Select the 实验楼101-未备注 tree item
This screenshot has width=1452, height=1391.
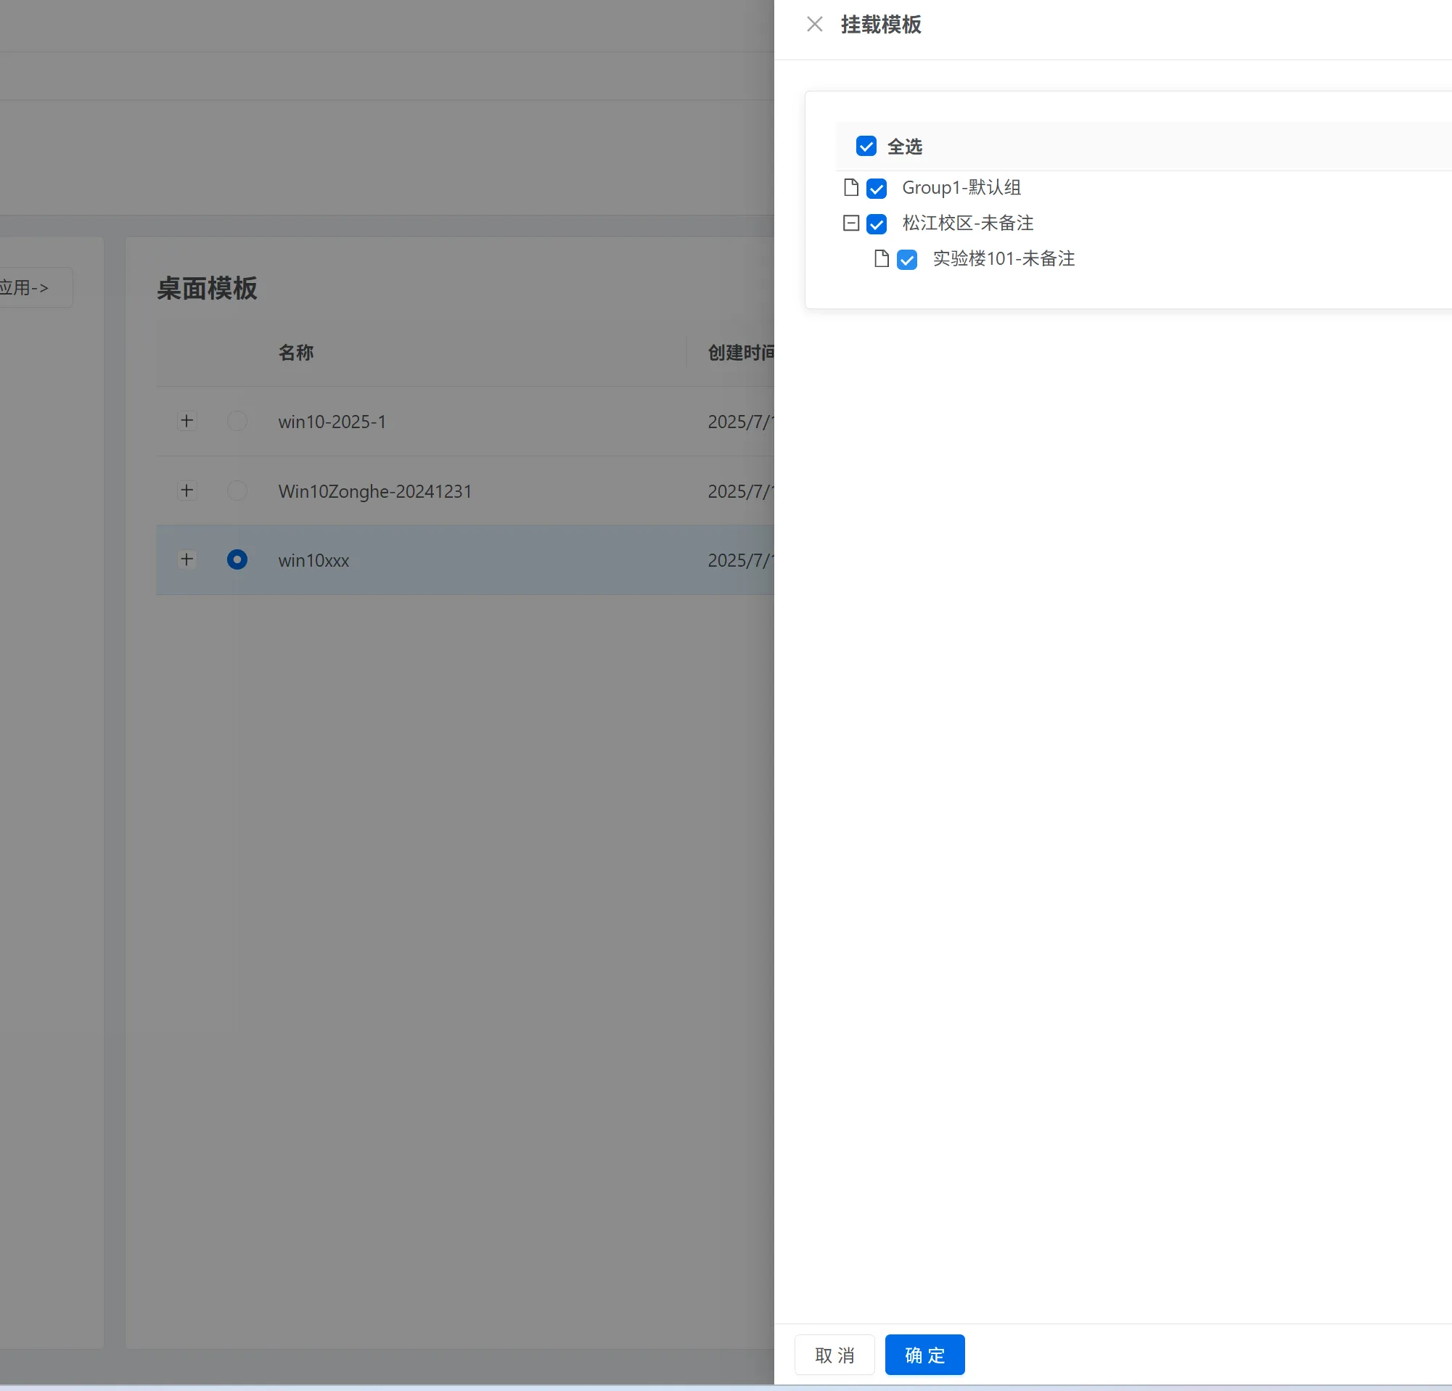coord(1003,259)
